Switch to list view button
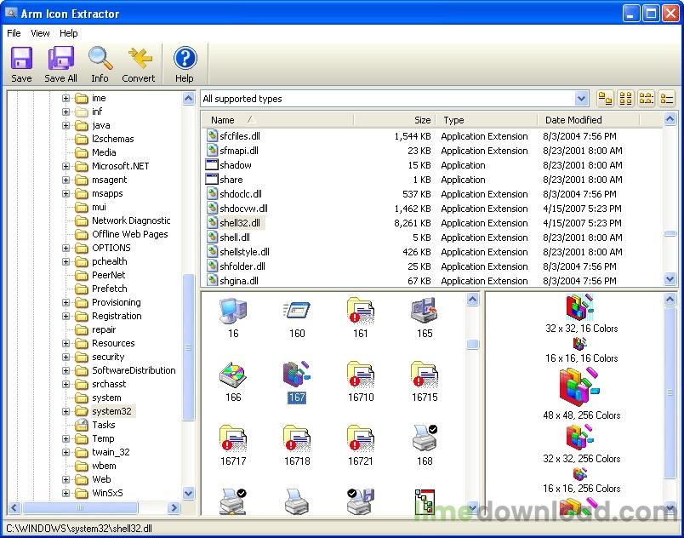684x538 pixels. coord(646,99)
